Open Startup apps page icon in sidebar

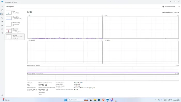click(2, 21)
